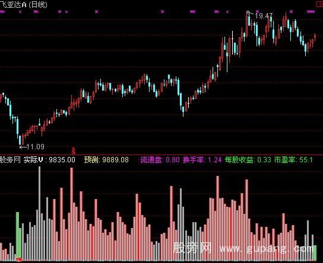
Task: Click the (日线) daily period label
Action: (x=38, y=4)
